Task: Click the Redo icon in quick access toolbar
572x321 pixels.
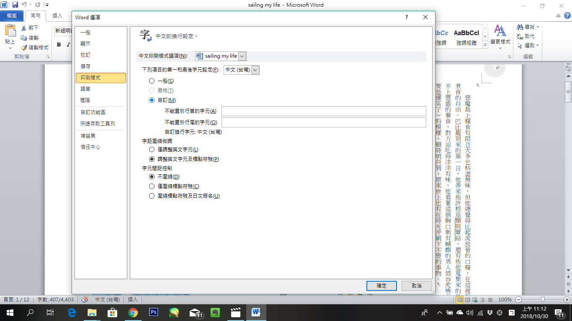Action: coord(38,5)
